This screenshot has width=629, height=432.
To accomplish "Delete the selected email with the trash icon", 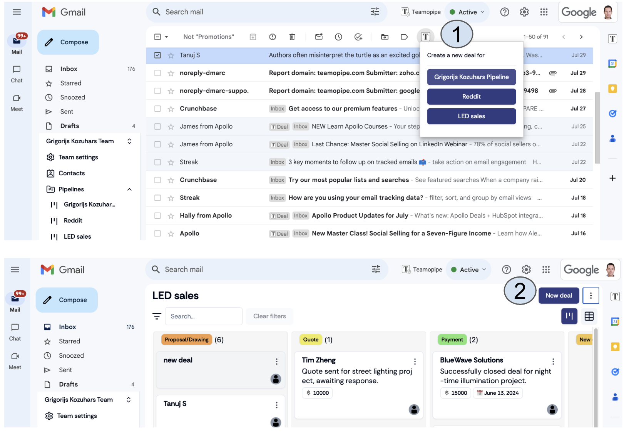I will tap(292, 37).
